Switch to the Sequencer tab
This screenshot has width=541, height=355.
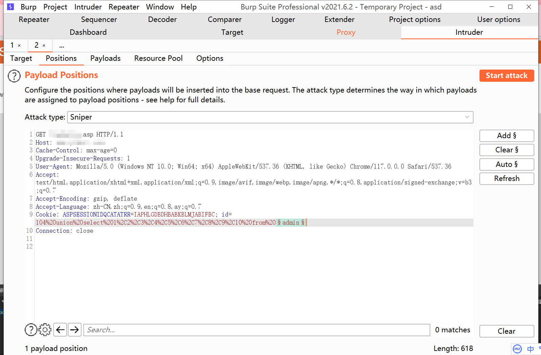point(99,20)
